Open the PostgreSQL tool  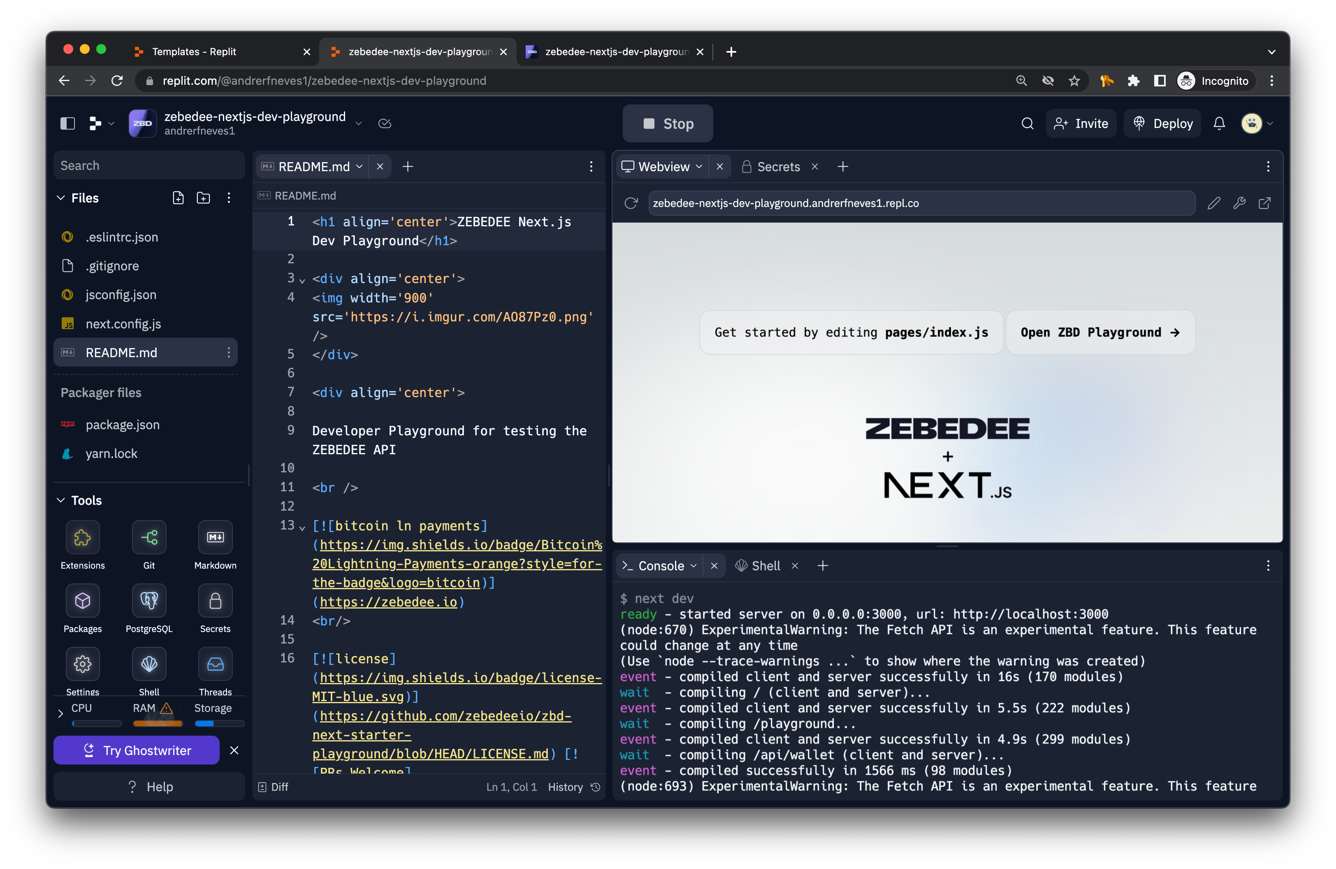pyautogui.click(x=149, y=601)
